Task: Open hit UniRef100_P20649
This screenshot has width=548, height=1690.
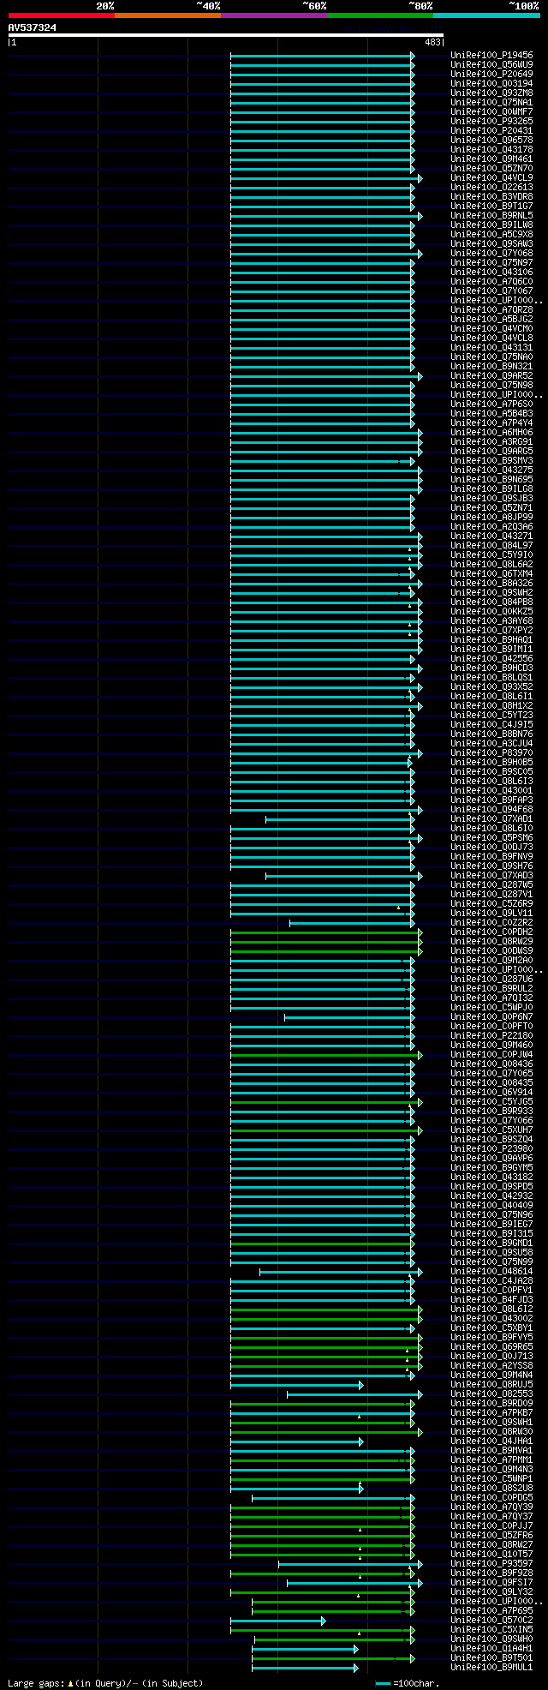Action: pyautogui.click(x=491, y=75)
